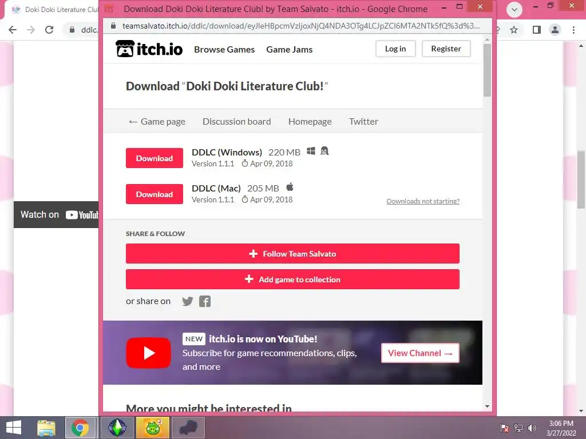Select Doki Doki Literature Club browser tab
This screenshot has width=586, height=439.
54,10
